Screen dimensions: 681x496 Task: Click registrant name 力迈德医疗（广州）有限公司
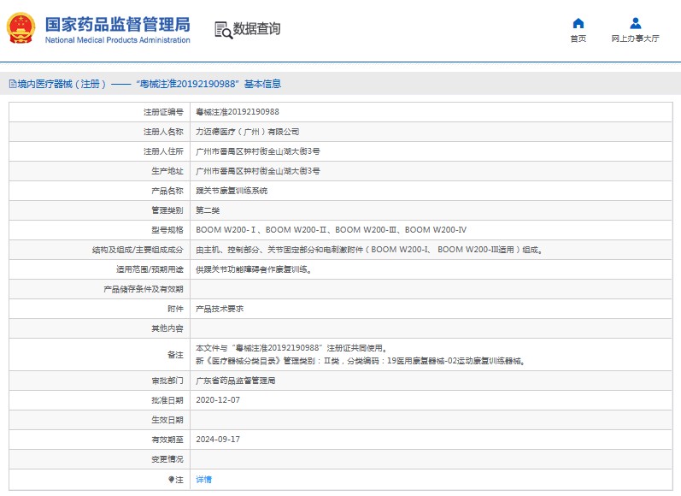point(248,132)
